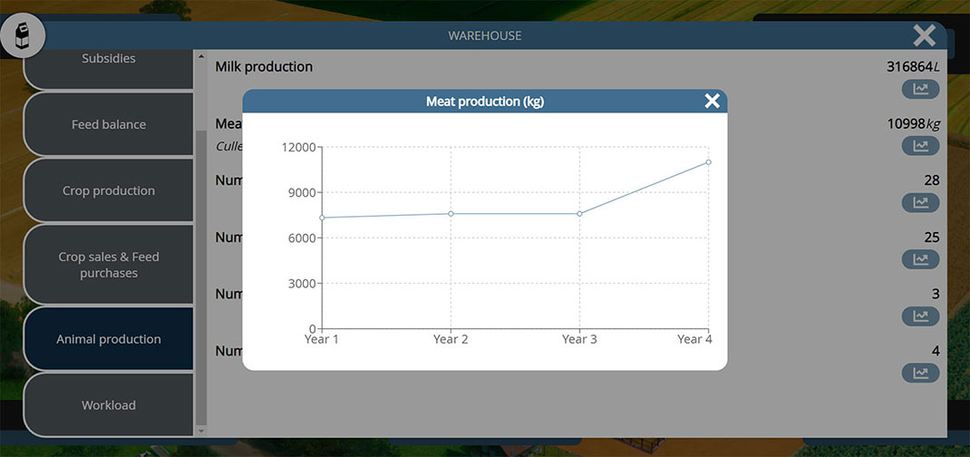The width and height of the screenshot is (970, 457).
Task: Select the Year 2 point on chart
Action: click(x=451, y=214)
